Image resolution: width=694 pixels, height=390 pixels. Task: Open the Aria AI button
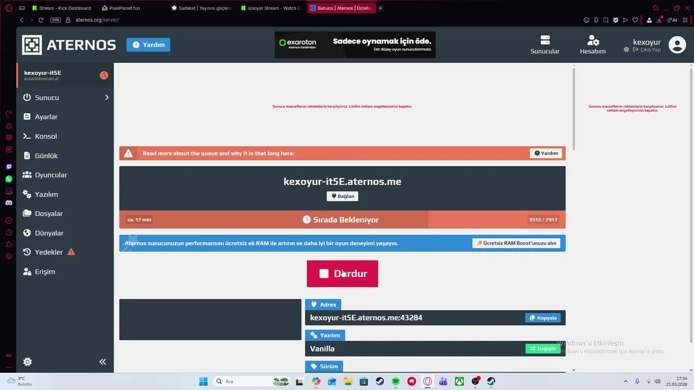coord(672,20)
